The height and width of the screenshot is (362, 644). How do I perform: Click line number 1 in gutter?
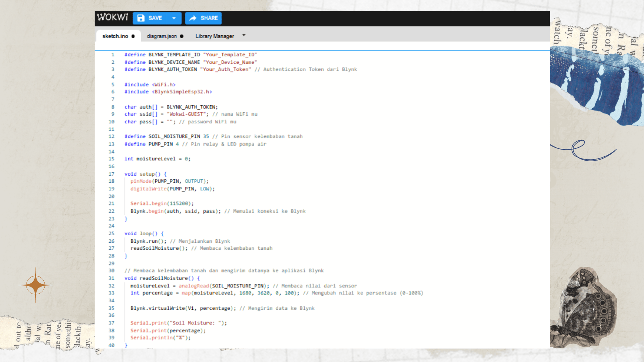(x=113, y=55)
